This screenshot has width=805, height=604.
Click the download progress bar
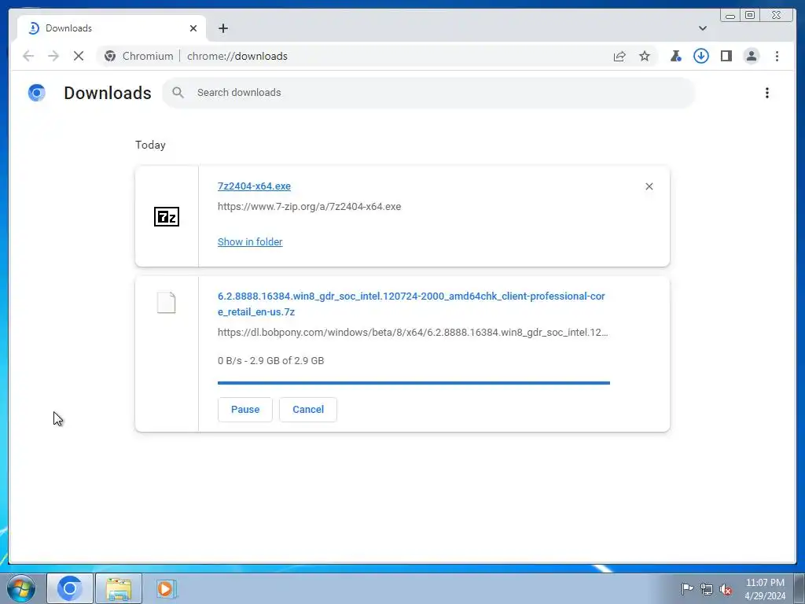tap(414, 383)
